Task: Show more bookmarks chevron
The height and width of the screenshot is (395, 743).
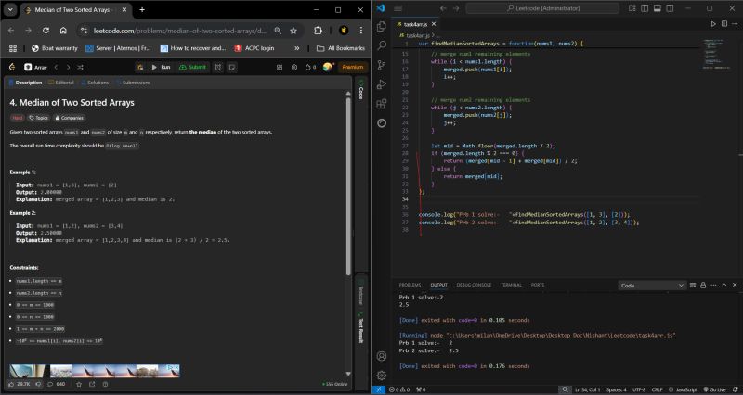Action: [296, 48]
